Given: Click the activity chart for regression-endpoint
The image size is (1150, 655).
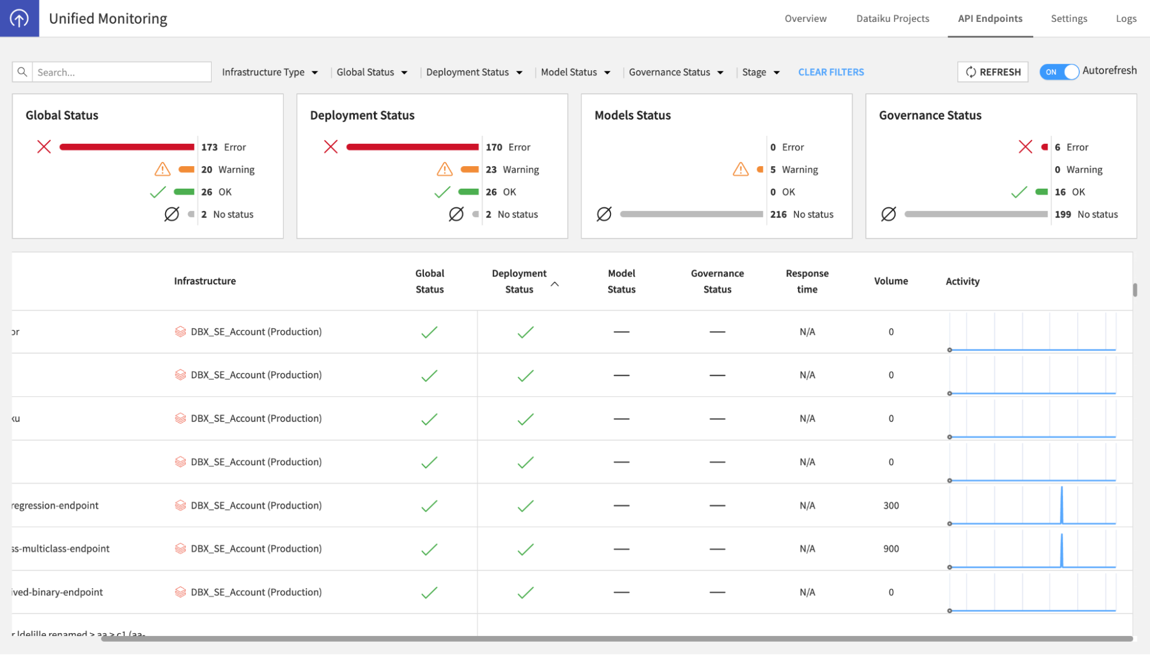Looking at the screenshot, I should (1033, 505).
